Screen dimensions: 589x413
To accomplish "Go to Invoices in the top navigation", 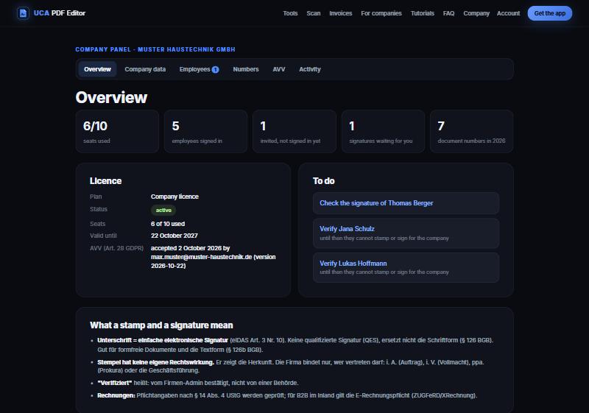I will pos(340,13).
